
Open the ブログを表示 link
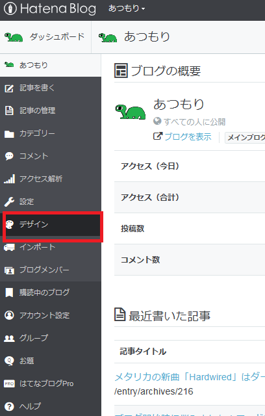click(188, 137)
